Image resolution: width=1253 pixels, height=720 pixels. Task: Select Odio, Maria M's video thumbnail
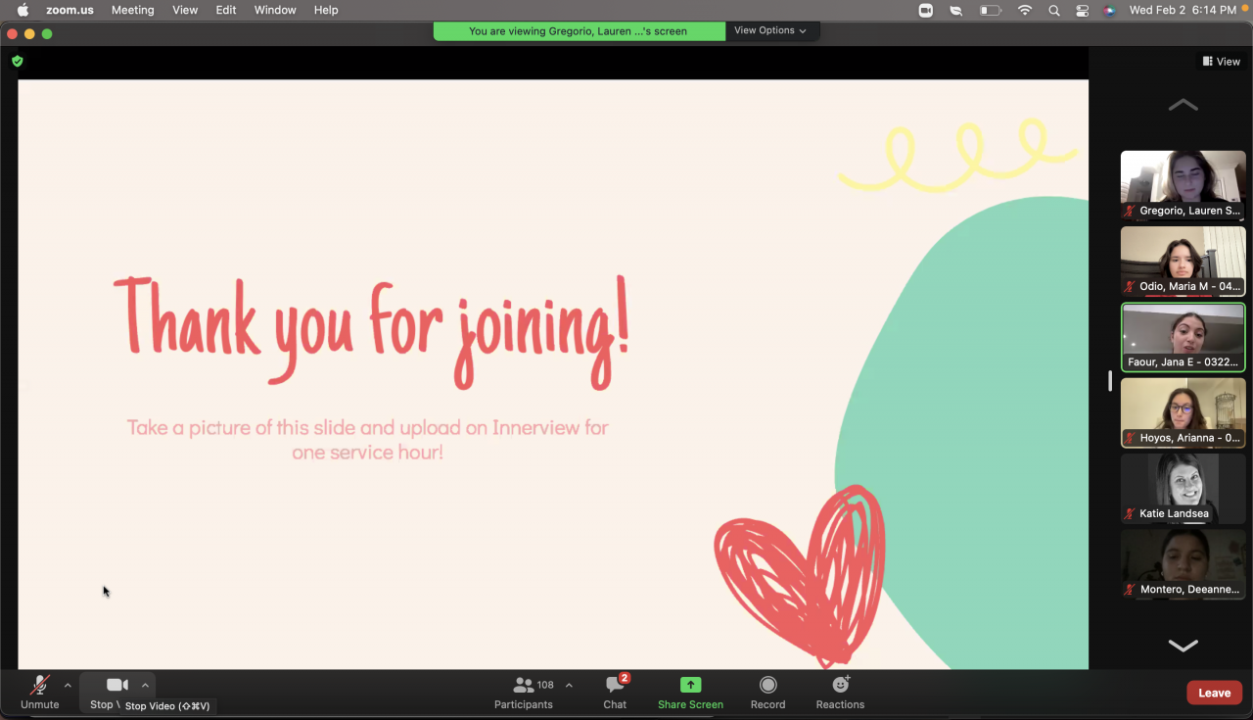(x=1183, y=262)
